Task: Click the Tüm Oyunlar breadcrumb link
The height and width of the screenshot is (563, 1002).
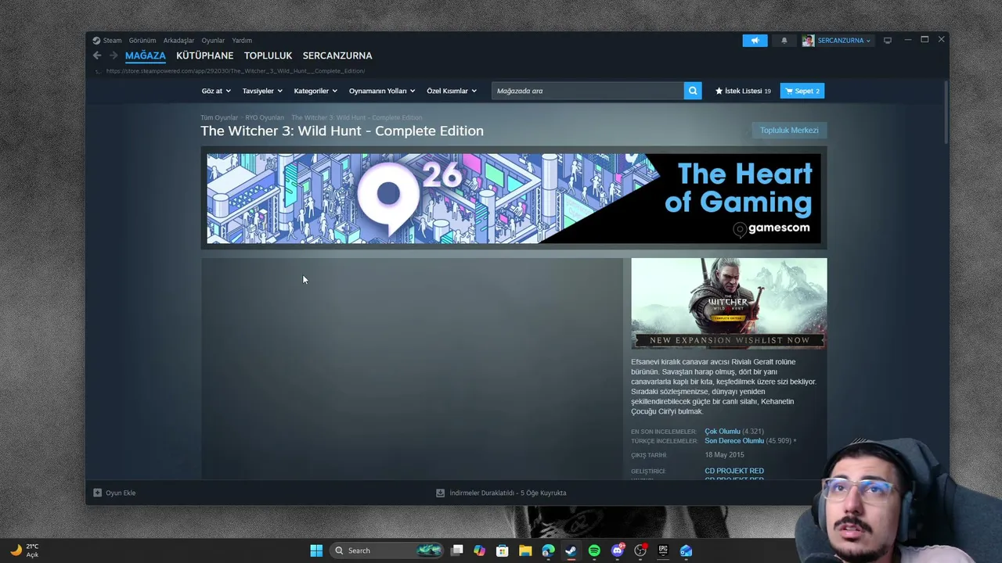Action: coord(219,118)
